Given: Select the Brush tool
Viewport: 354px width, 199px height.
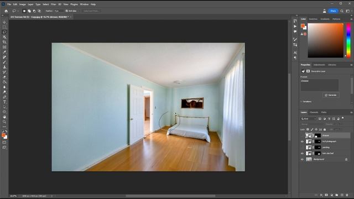Looking at the screenshot, I should [4, 62].
